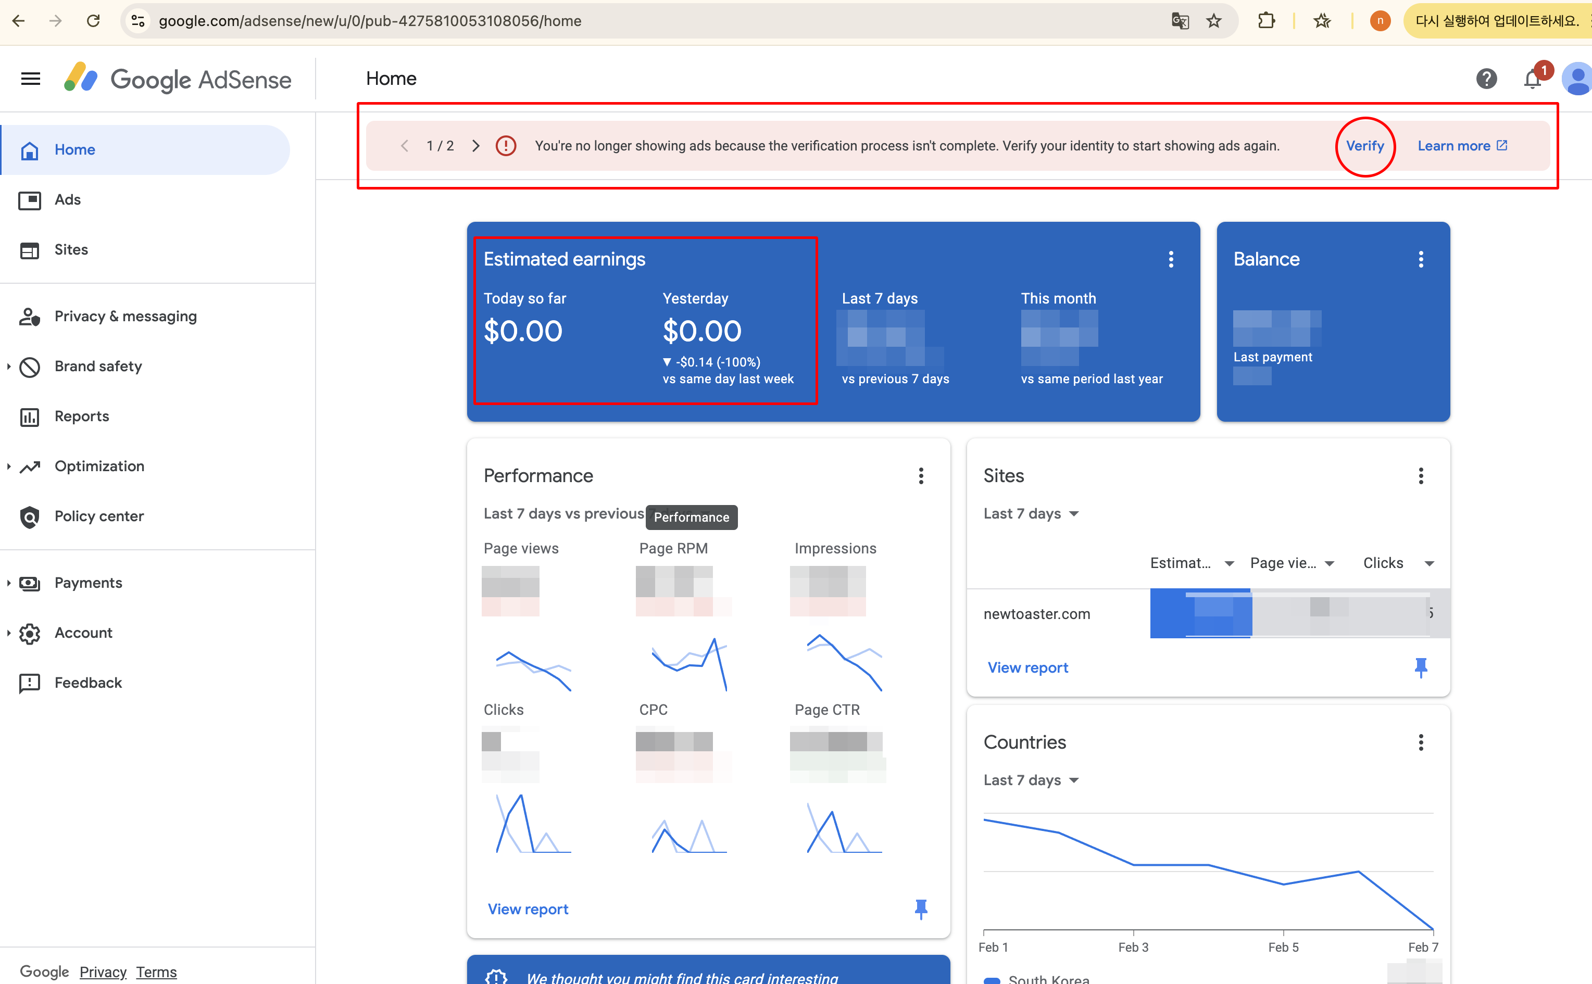Toggle the pin on Performance card

click(x=920, y=909)
